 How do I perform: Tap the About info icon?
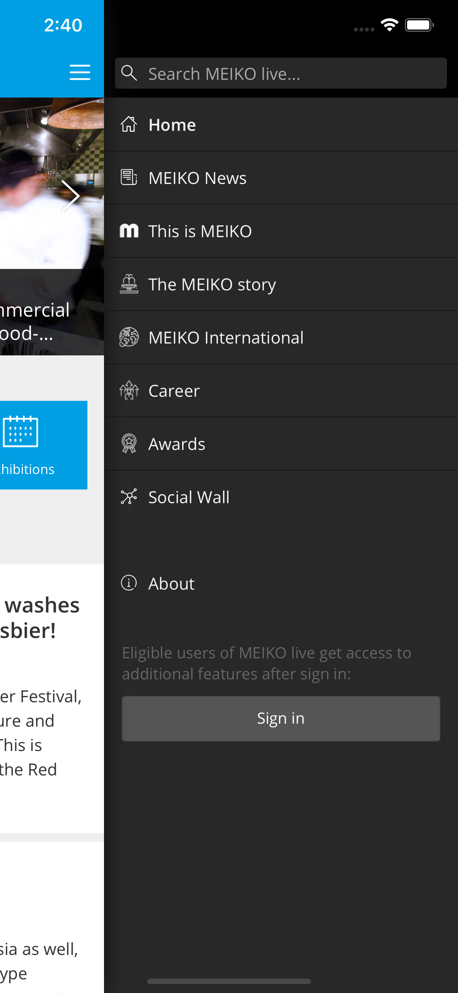click(129, 583)
